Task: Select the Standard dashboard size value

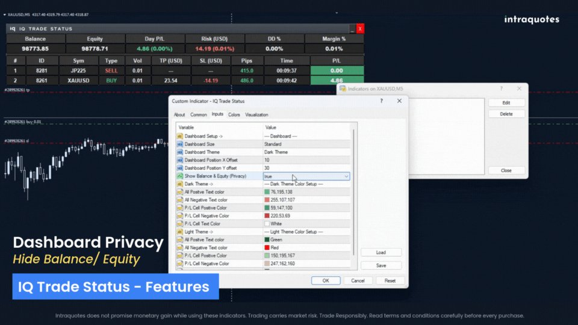Action: [306, 144]
